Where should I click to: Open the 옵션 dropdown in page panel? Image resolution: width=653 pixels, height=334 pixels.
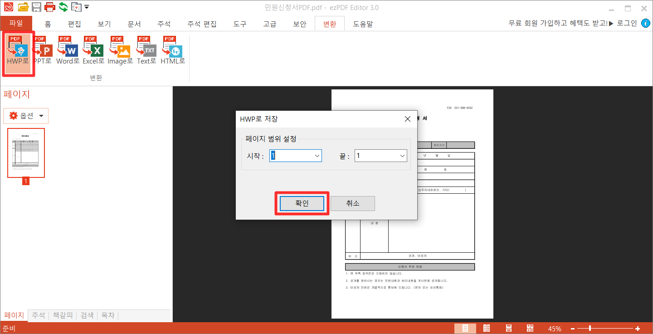pos(26,116)
